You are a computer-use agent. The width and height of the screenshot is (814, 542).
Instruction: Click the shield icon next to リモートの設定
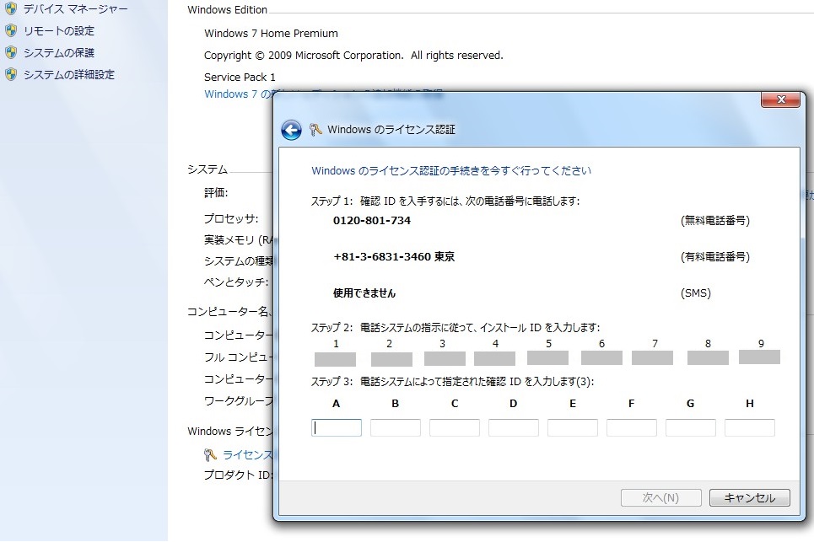pyautogui.click(x=11, y=30)
